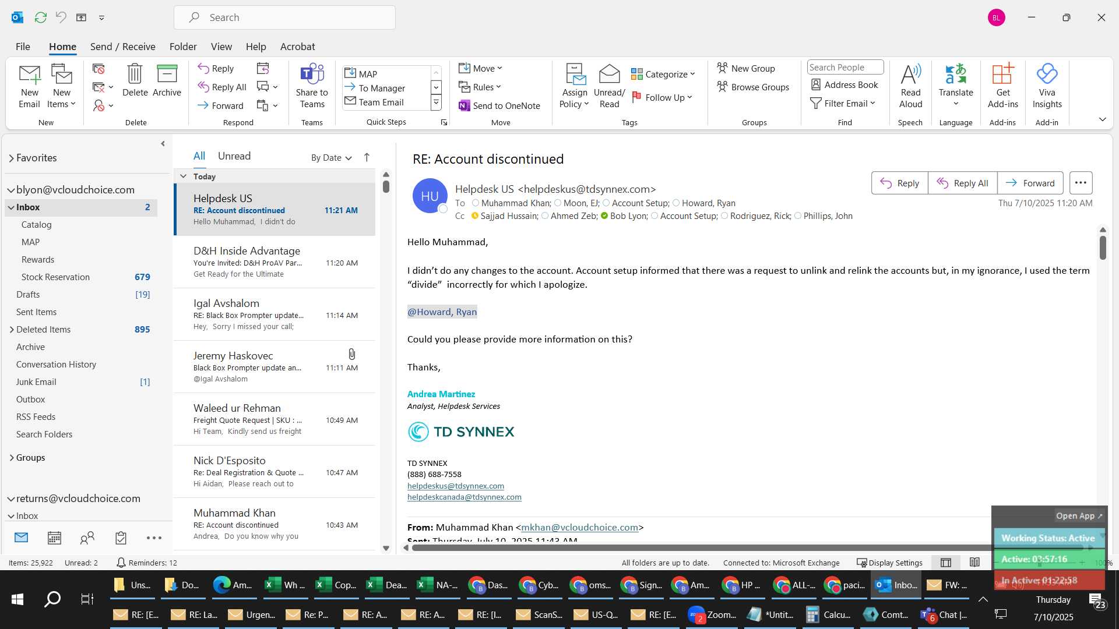Image resolution: width=1119 pixels, height=629 pixels.
Task: Toggle presence indicator for Muhammad Khan
Action: click(x=476, y=203)
